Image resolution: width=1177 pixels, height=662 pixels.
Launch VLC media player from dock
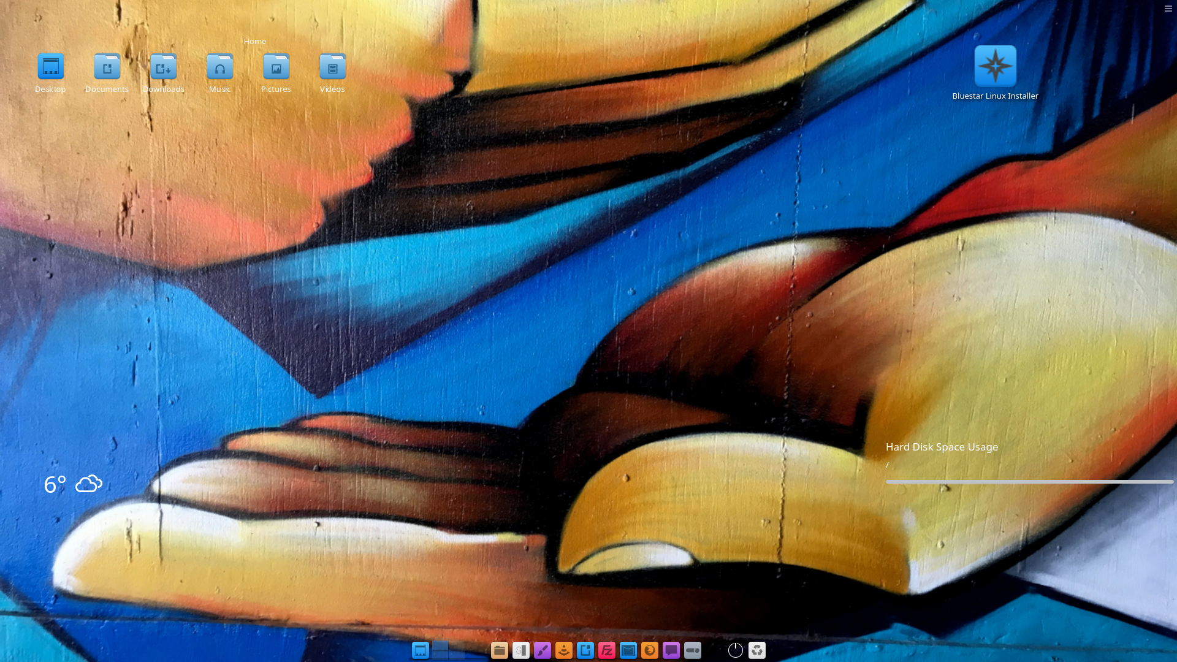tap(564, 650)
